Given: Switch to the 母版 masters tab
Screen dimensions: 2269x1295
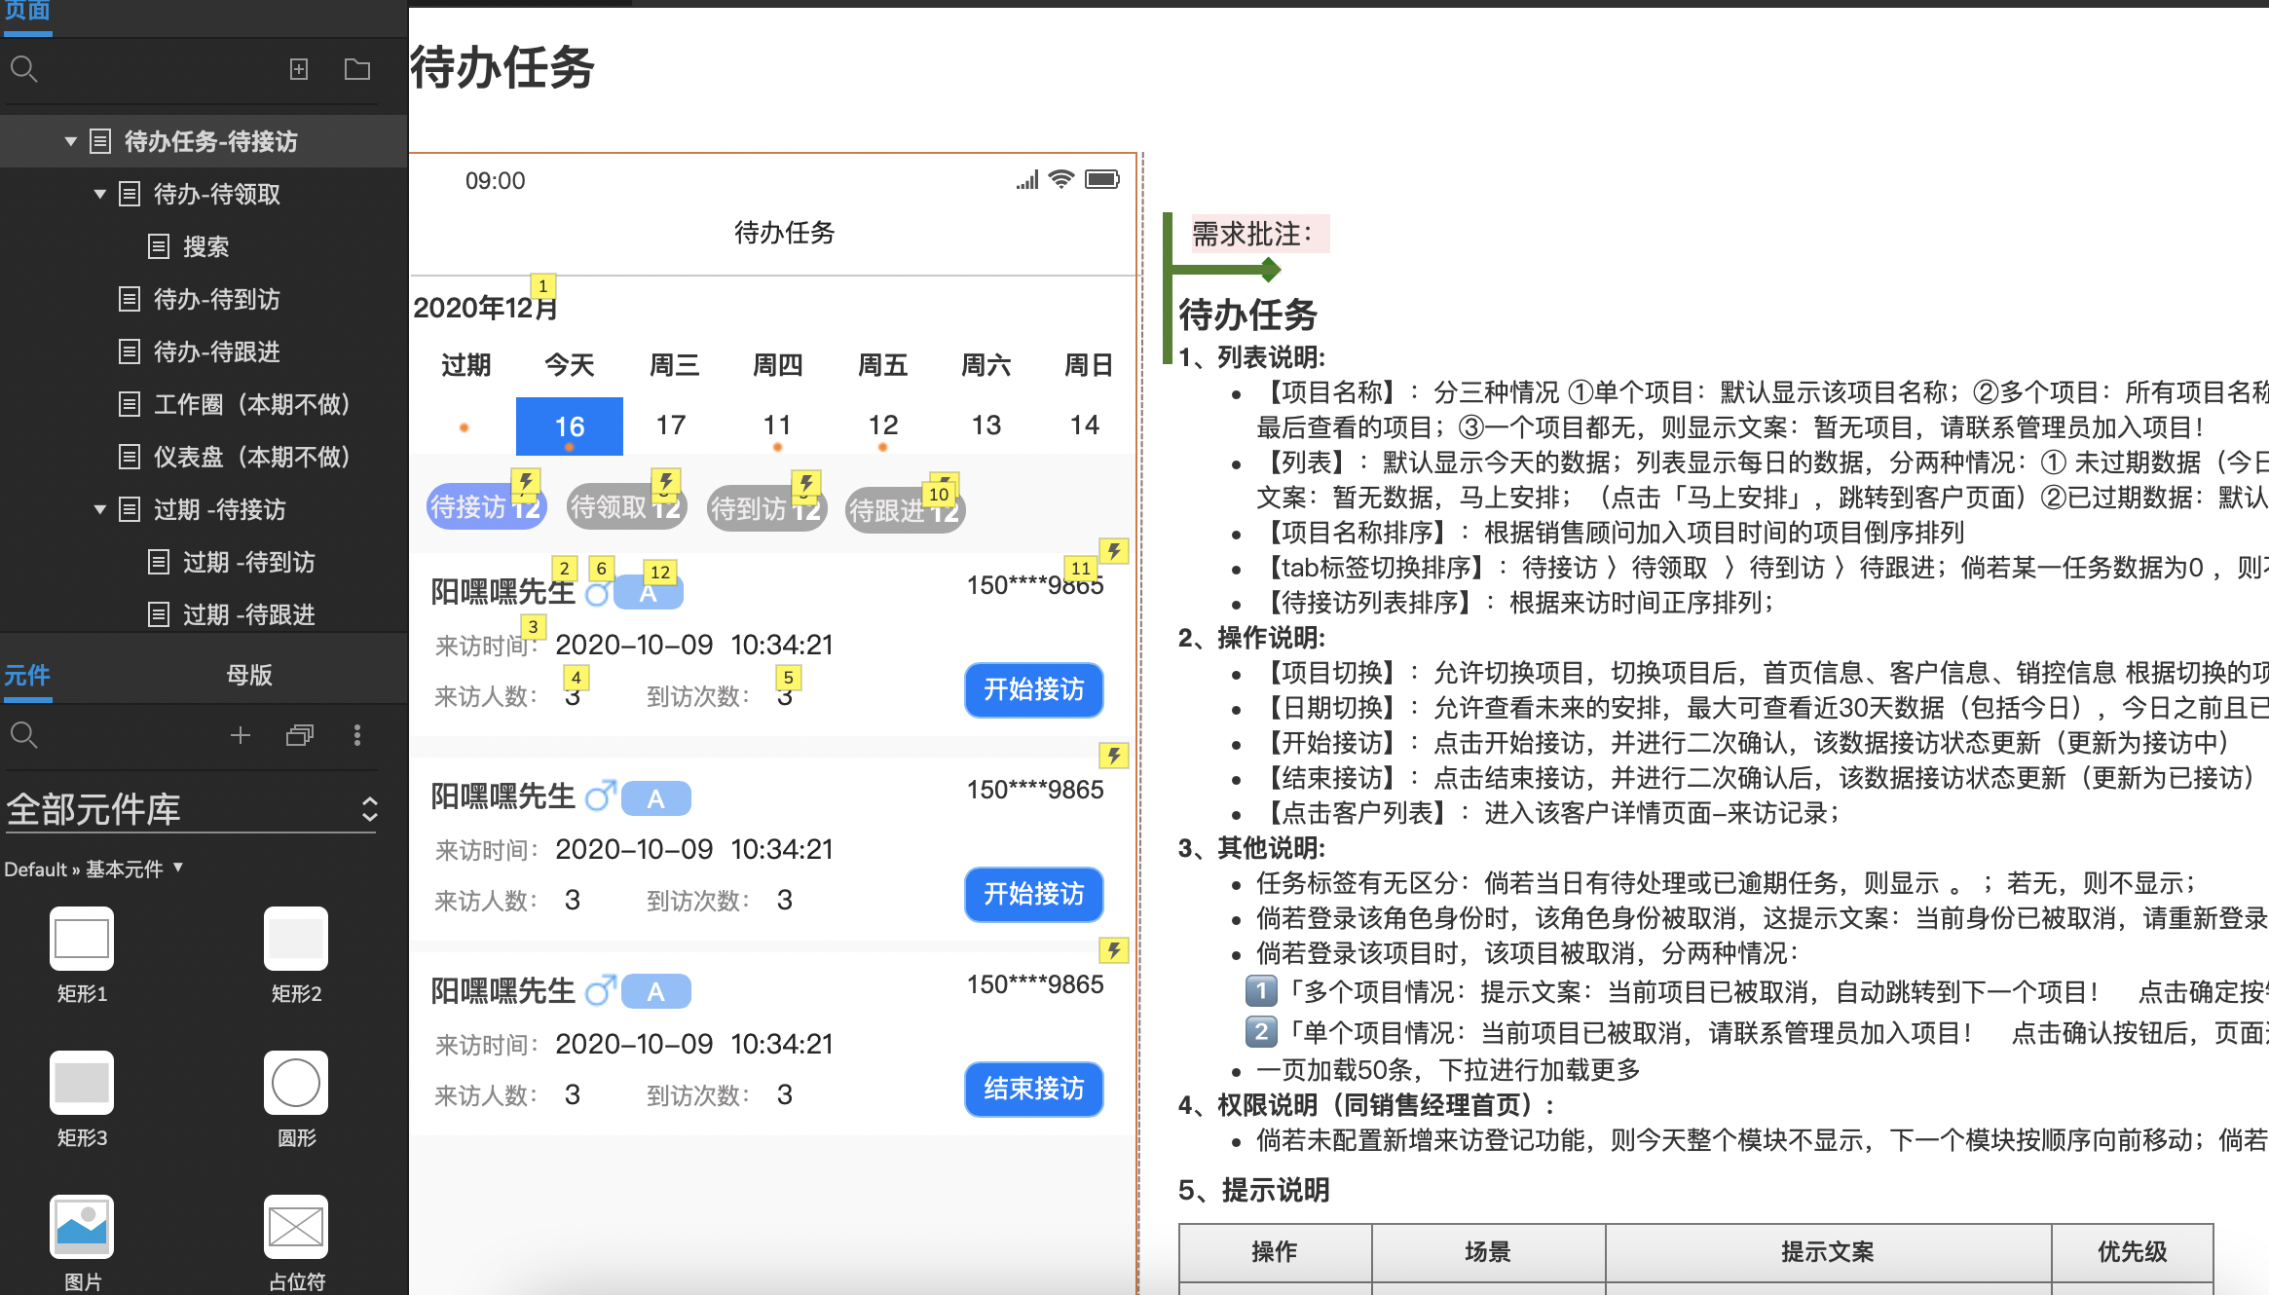Looking at the screenshot, I should click(x=249, y=675).
